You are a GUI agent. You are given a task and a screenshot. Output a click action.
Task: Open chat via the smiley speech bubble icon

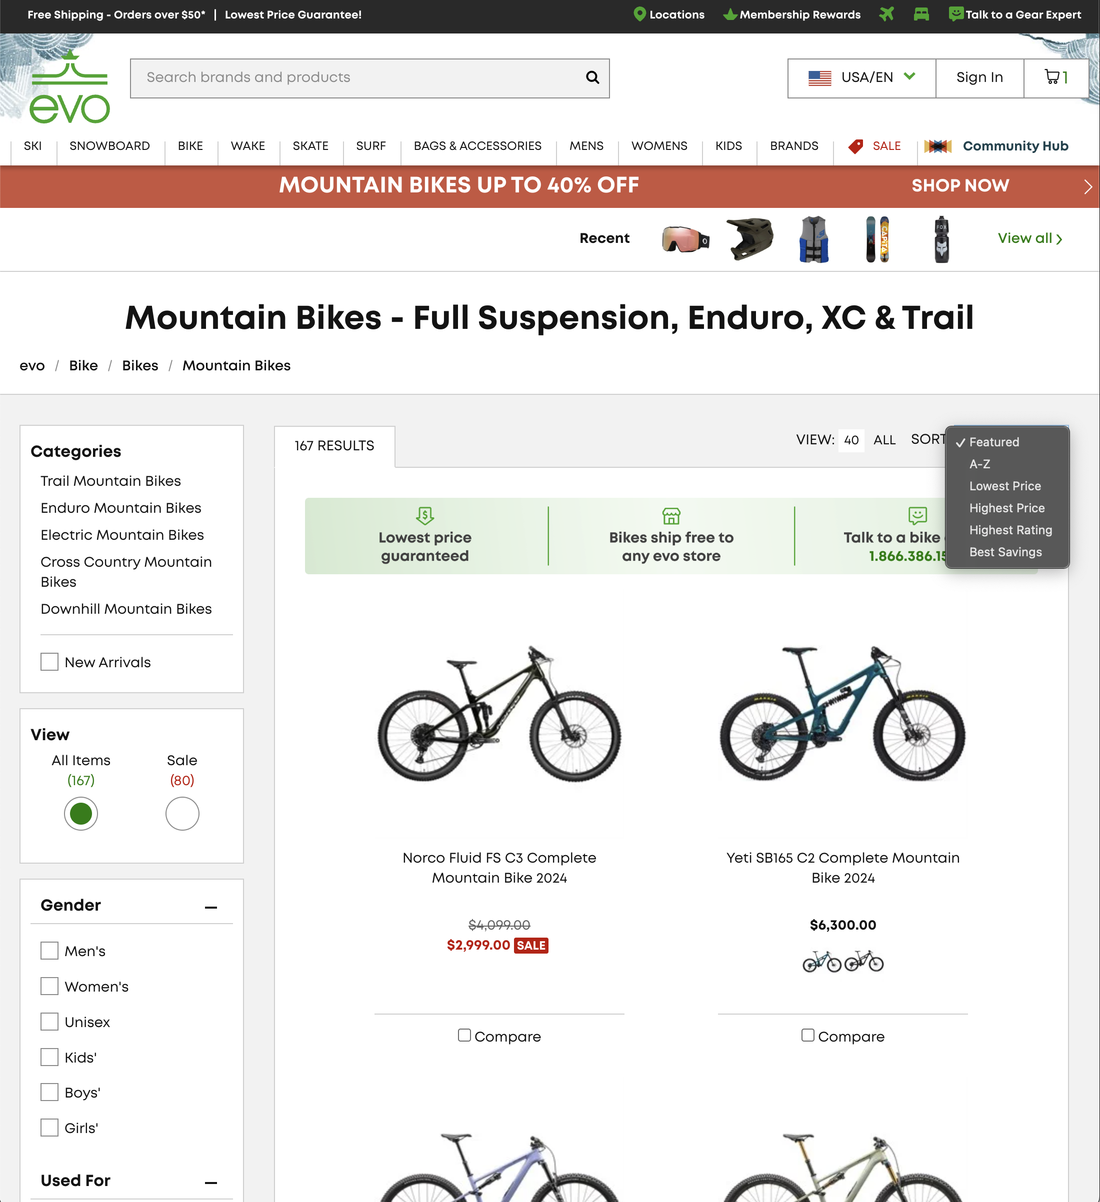955,14
